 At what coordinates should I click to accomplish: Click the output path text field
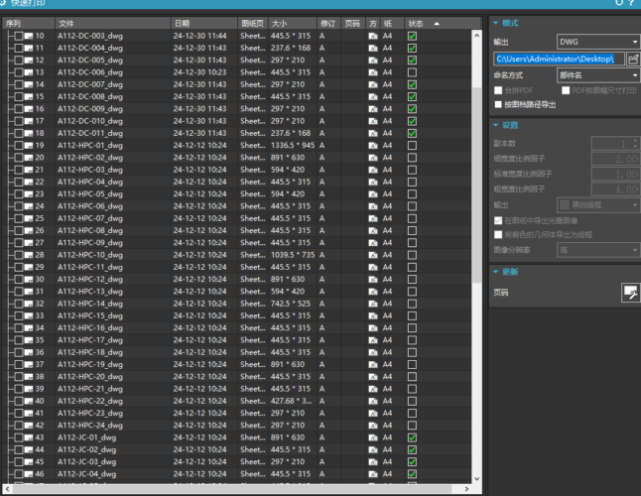(x=558, y=59)
